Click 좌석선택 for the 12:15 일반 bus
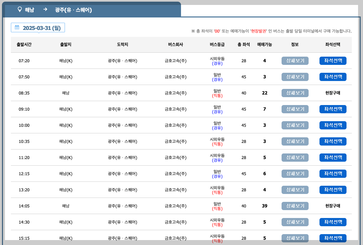Viewport: 363px width, 245px height. point(333,174)
